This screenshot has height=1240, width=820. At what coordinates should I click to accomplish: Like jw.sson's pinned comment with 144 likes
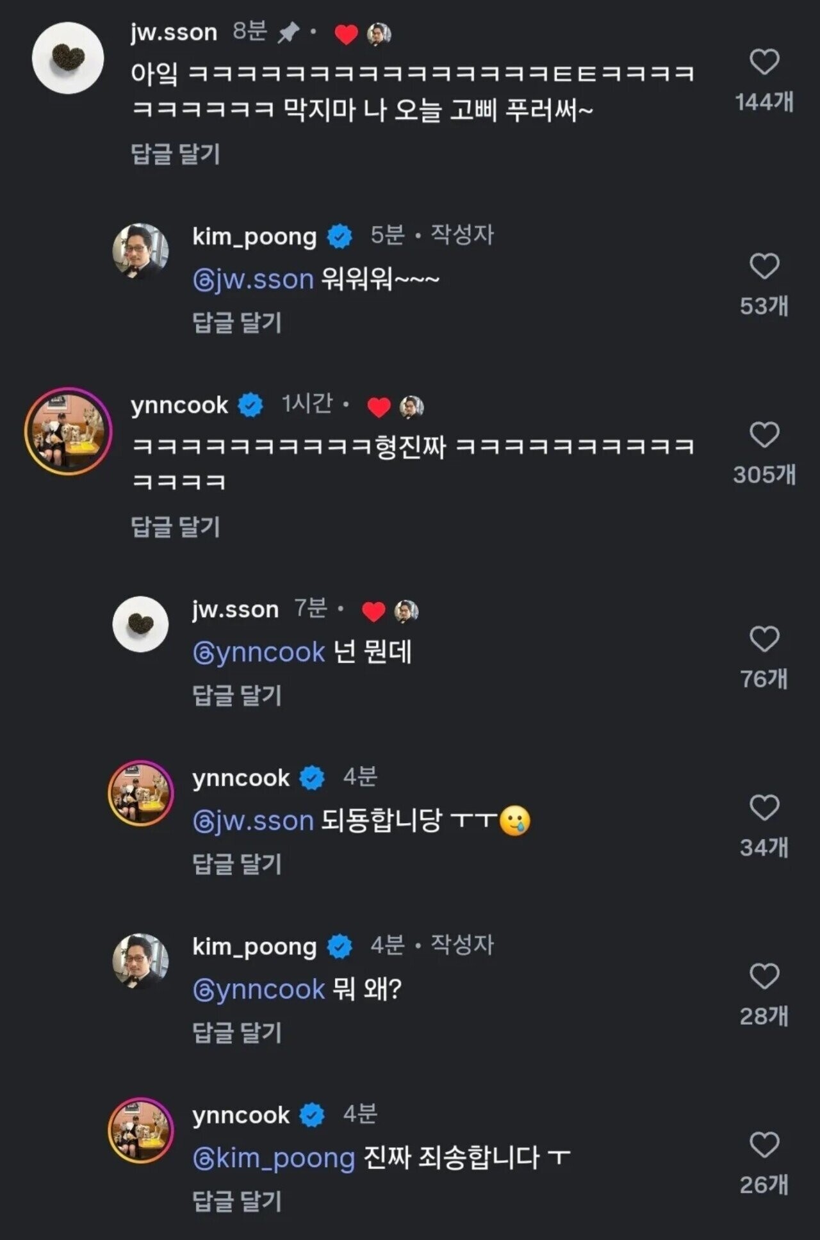click(x=764, y=63)
